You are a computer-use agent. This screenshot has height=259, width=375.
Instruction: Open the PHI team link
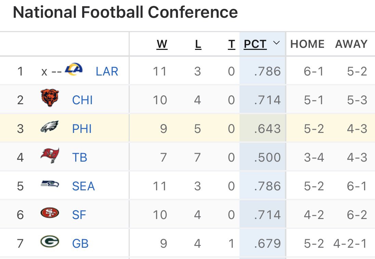pos(82,129)
